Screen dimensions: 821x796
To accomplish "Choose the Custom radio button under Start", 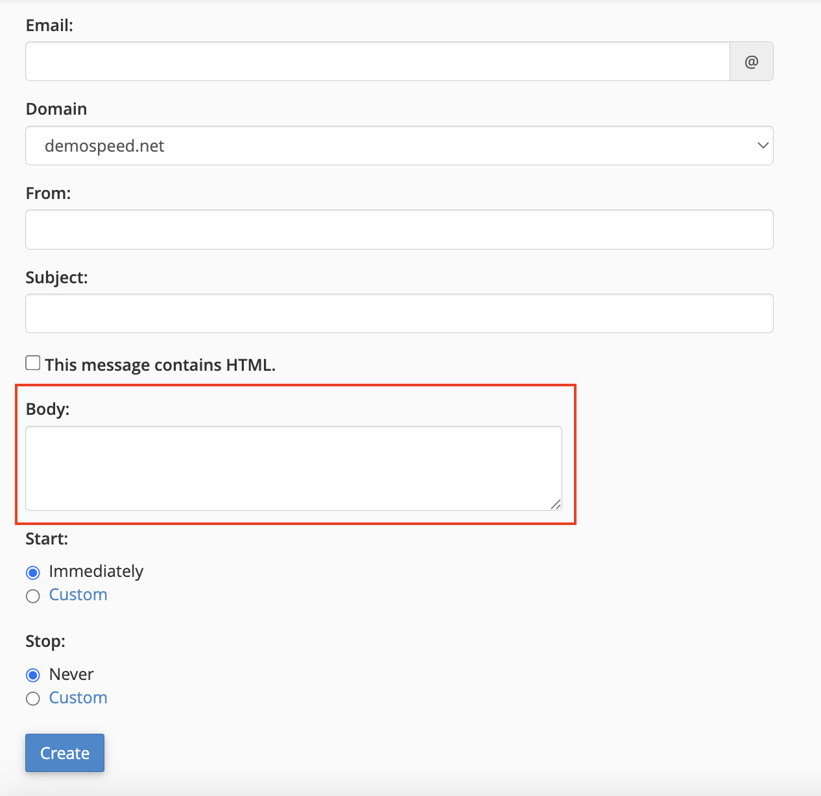I will click(33, 596).
